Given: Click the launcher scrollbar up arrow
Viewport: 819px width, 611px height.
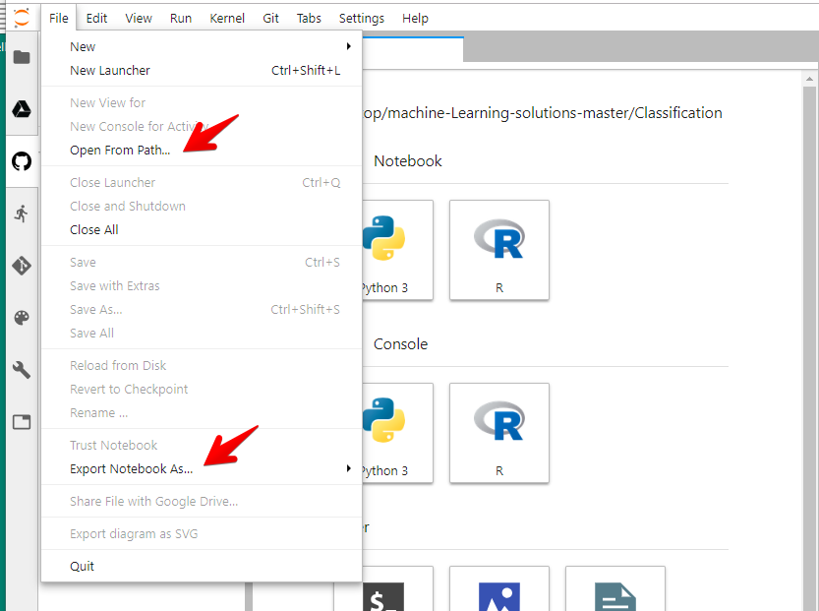Looking at the screenshot, I should tap(809, 80).
